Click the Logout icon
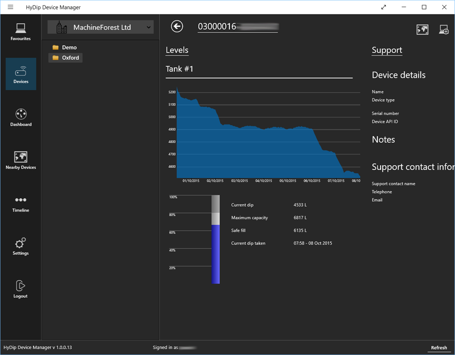 20,286
